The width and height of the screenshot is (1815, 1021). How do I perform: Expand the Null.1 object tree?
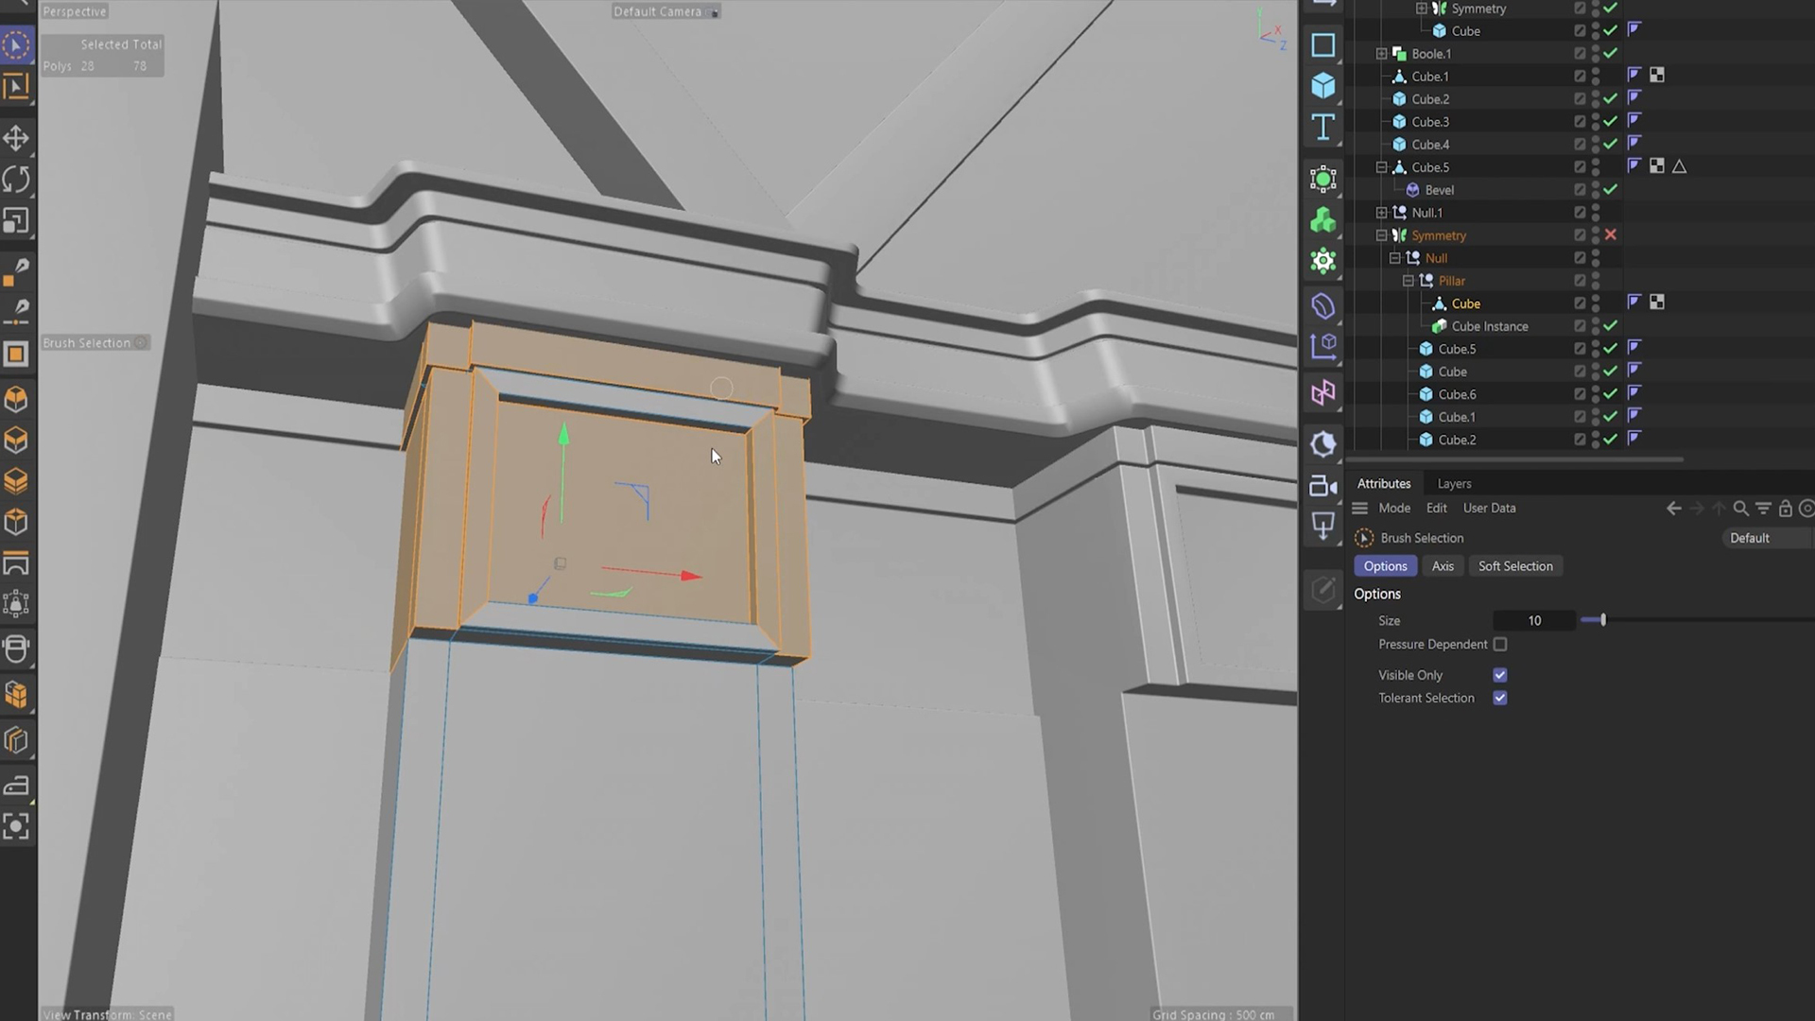coord(1381,213)
